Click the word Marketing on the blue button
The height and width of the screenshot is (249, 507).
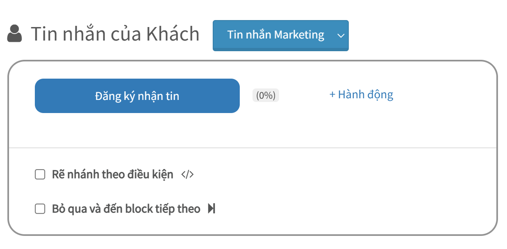coord(299,35)
